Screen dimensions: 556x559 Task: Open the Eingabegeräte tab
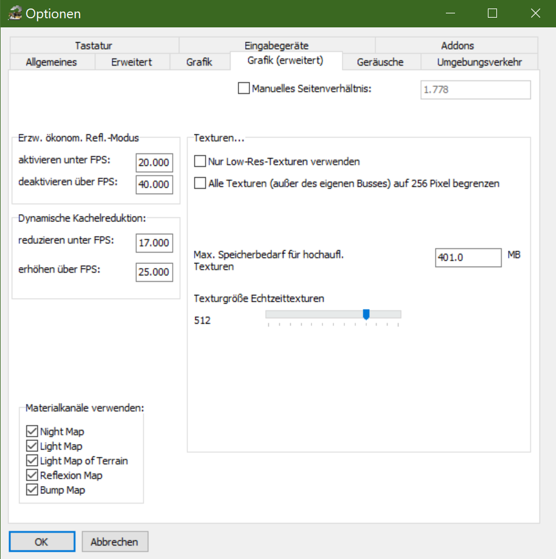coord(277,46)
